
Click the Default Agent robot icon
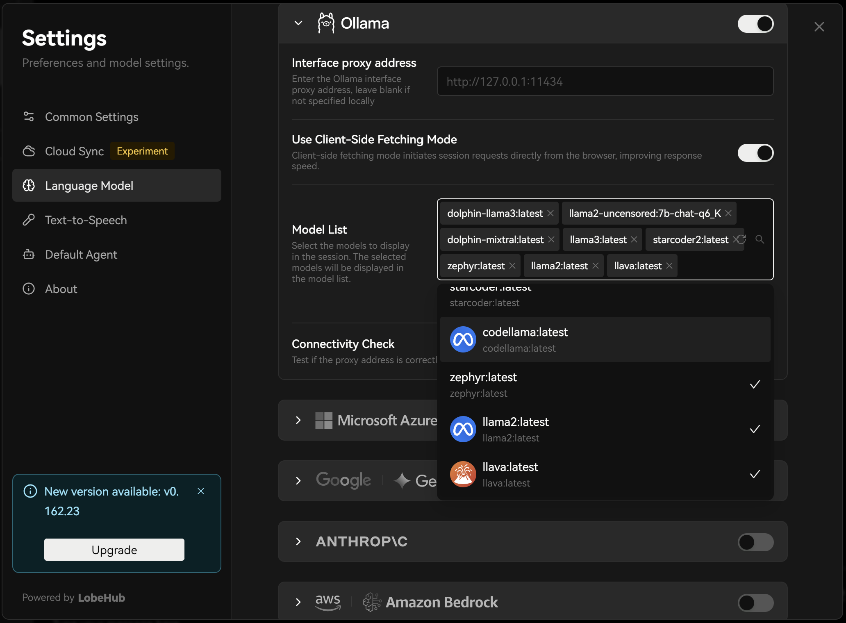point(29,255)
